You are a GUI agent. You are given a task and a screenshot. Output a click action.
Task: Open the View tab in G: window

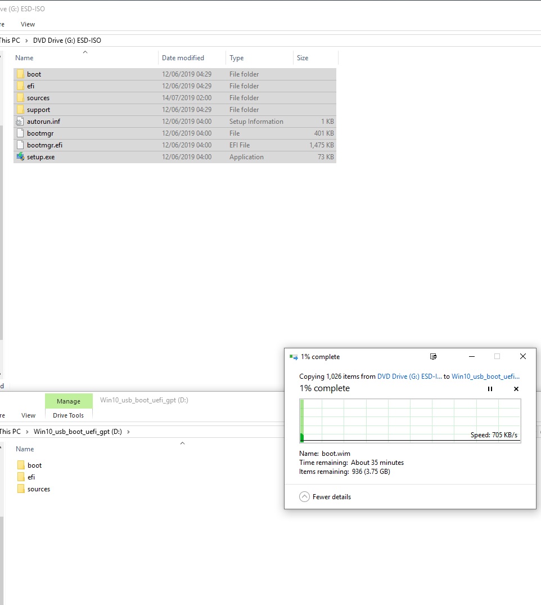click(x=28, y=24)
